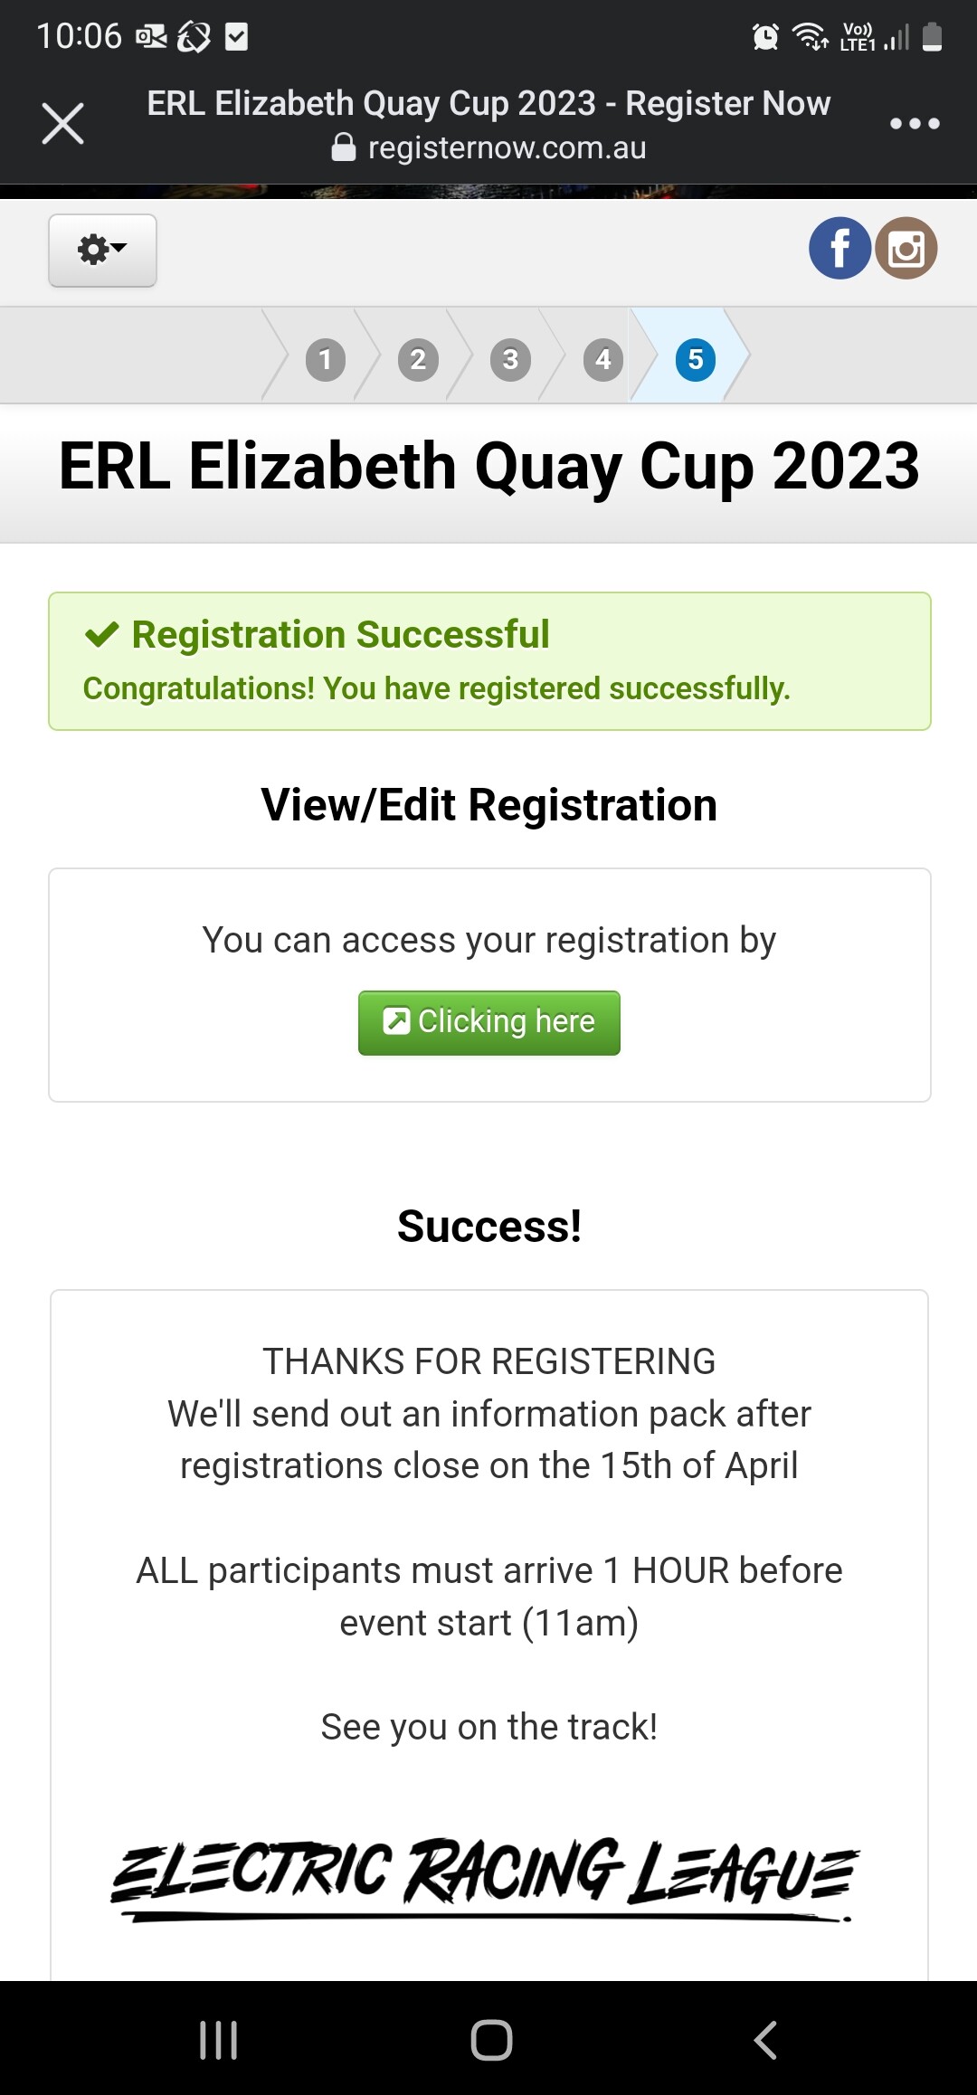
Task: Tap the Registration Successful green banner
Action: pyautogui.click(x=489, y=661)
